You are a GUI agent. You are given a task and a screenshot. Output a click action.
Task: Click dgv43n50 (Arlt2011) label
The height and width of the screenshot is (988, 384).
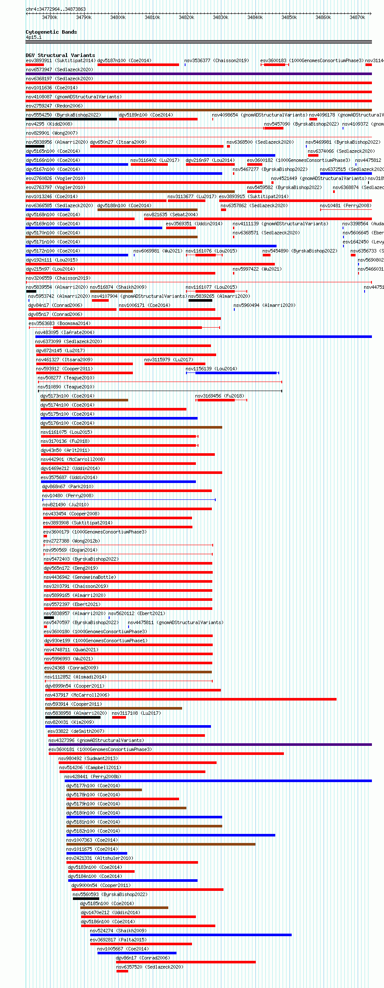pyautogui.click(x=65, y=450)
